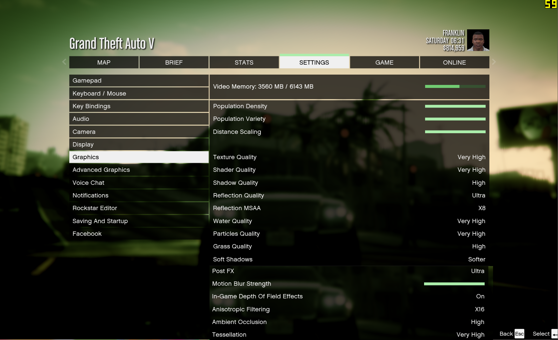Change Shadow Quality High value
558x340 pixels.
click(479, 183)
